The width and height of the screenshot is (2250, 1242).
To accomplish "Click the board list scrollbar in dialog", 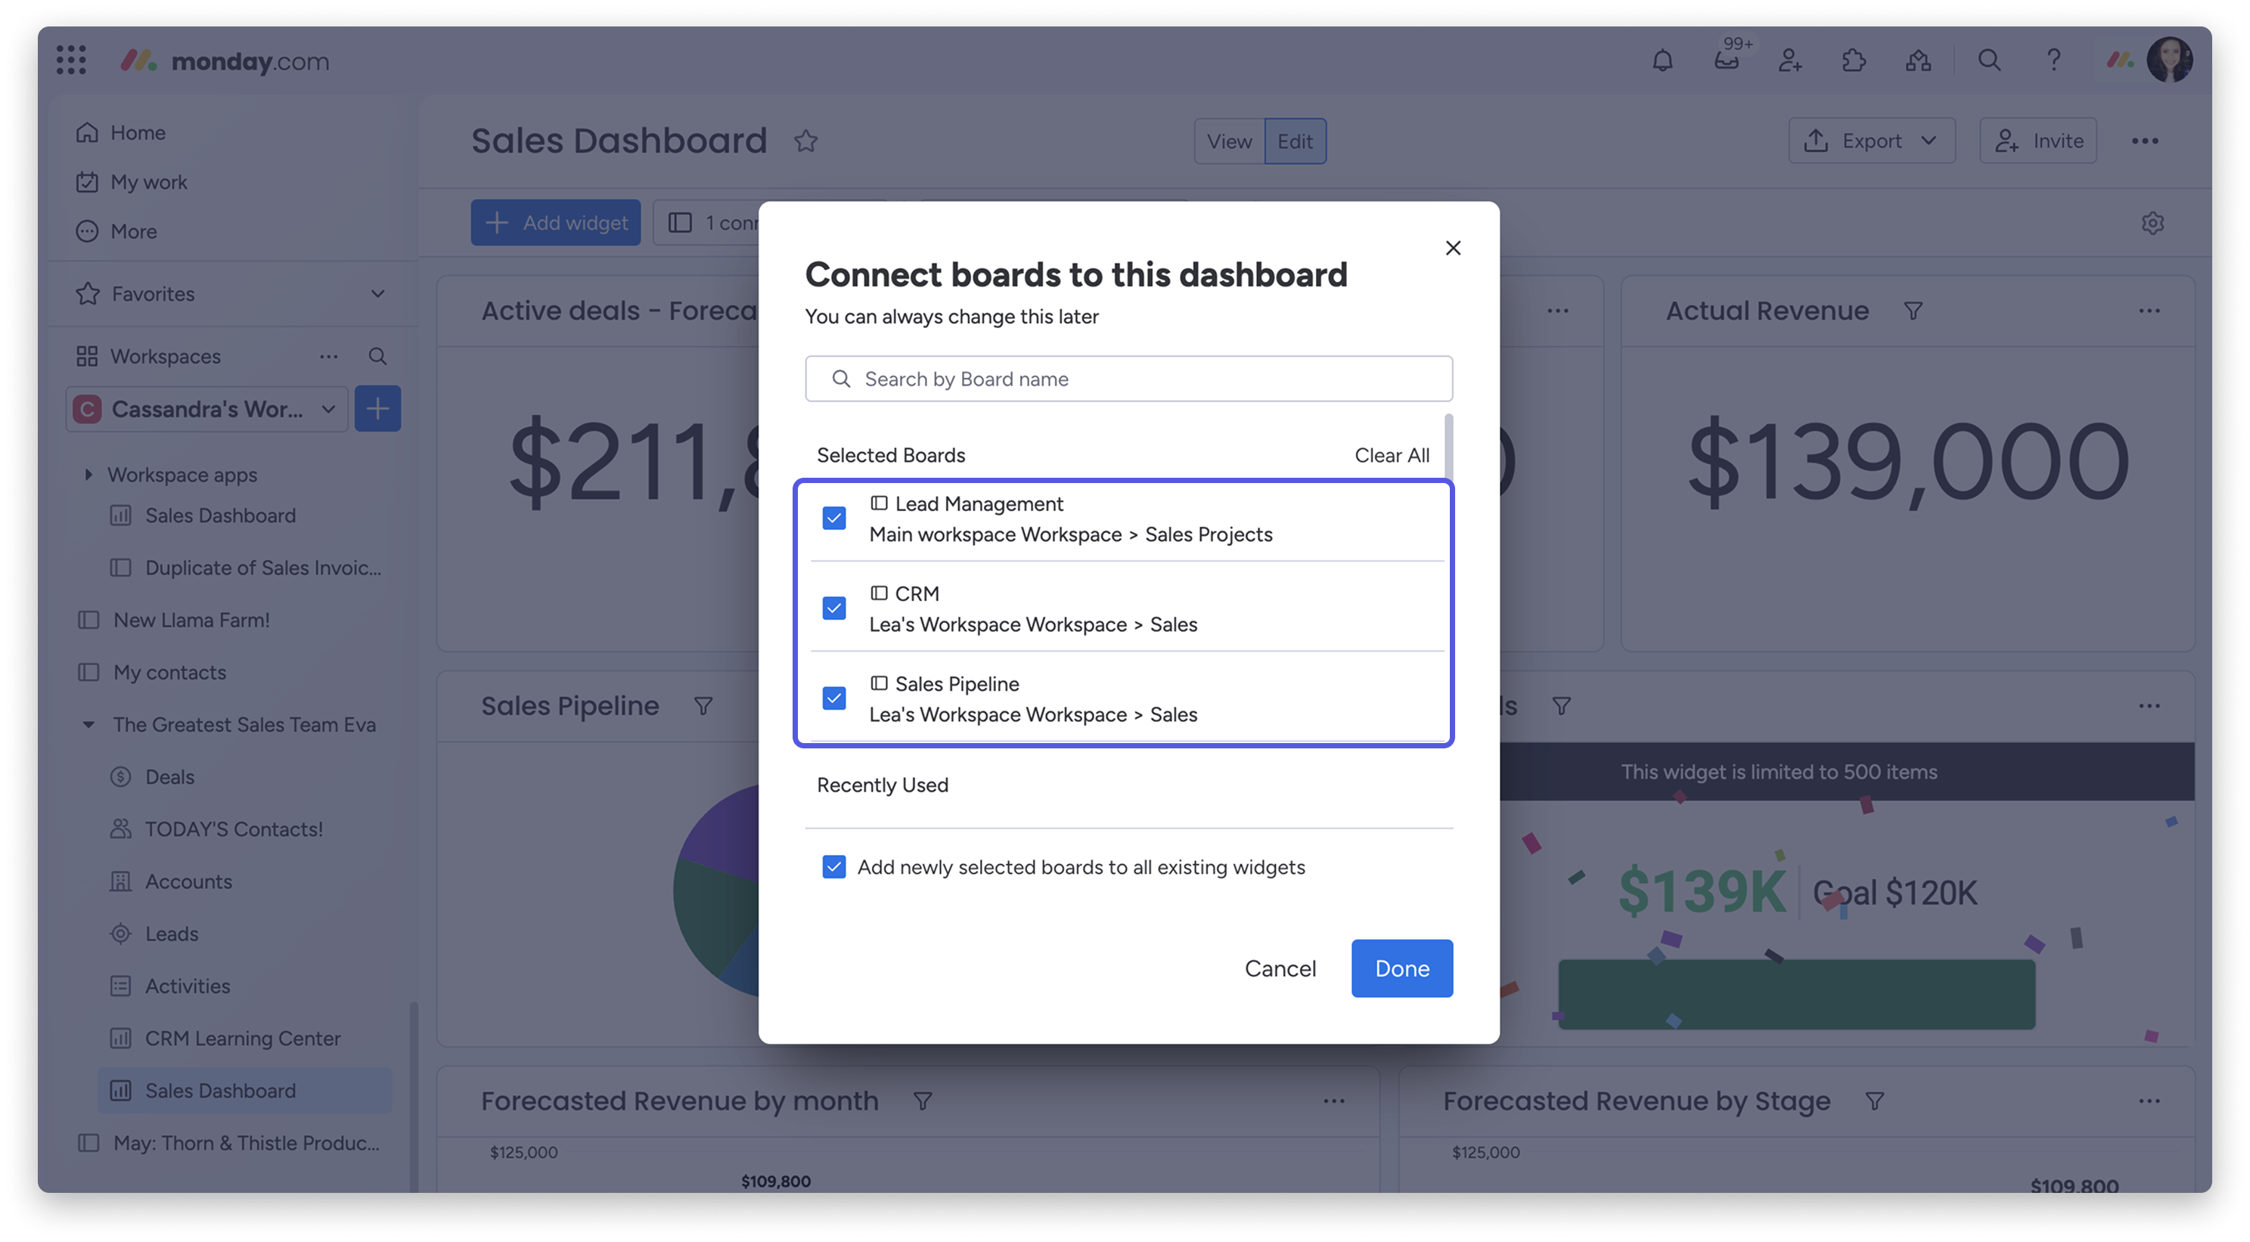I will pos(1449,445).
